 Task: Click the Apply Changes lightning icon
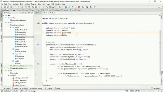pyautogui.click(x=63, y=7)
